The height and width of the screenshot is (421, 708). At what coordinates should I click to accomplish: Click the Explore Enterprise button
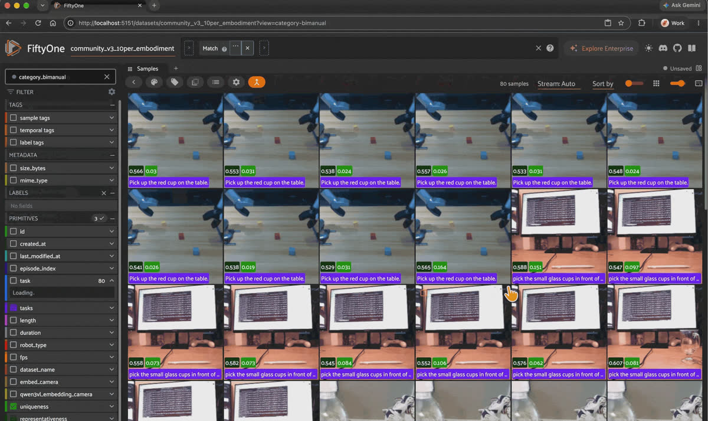coord(601,48)
